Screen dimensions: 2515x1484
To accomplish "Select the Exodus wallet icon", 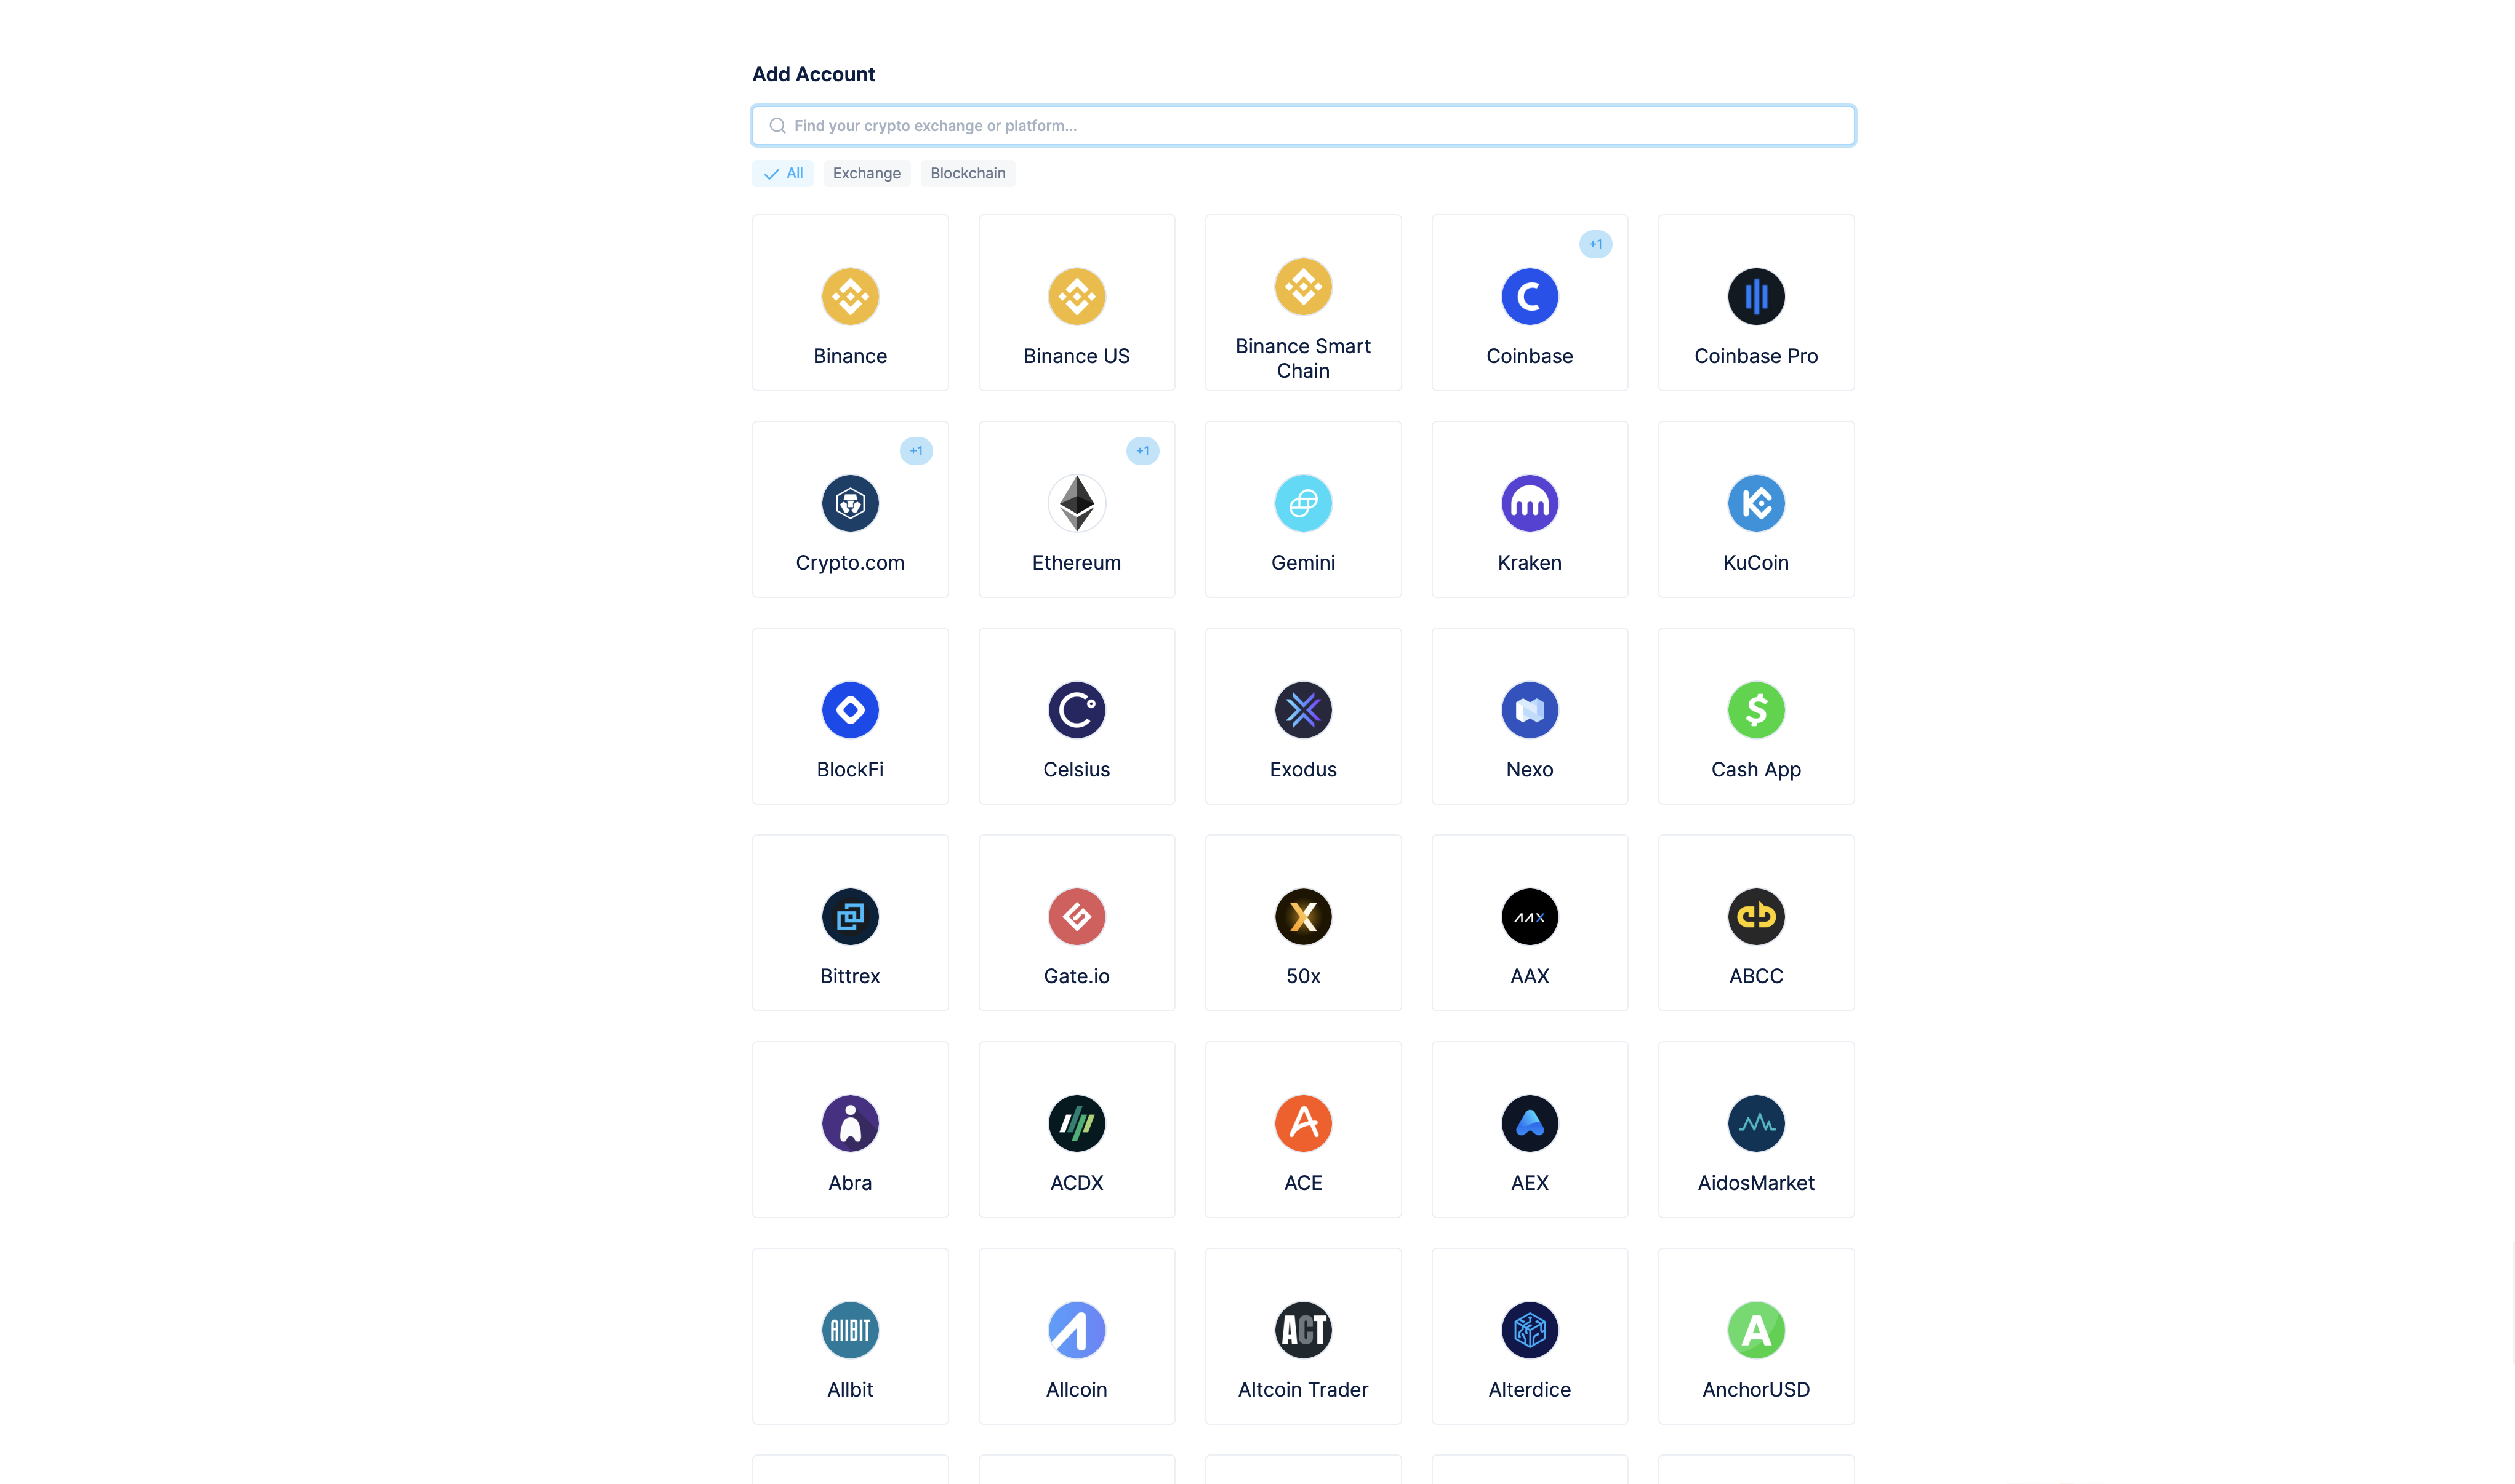I will click(1302, 708).
